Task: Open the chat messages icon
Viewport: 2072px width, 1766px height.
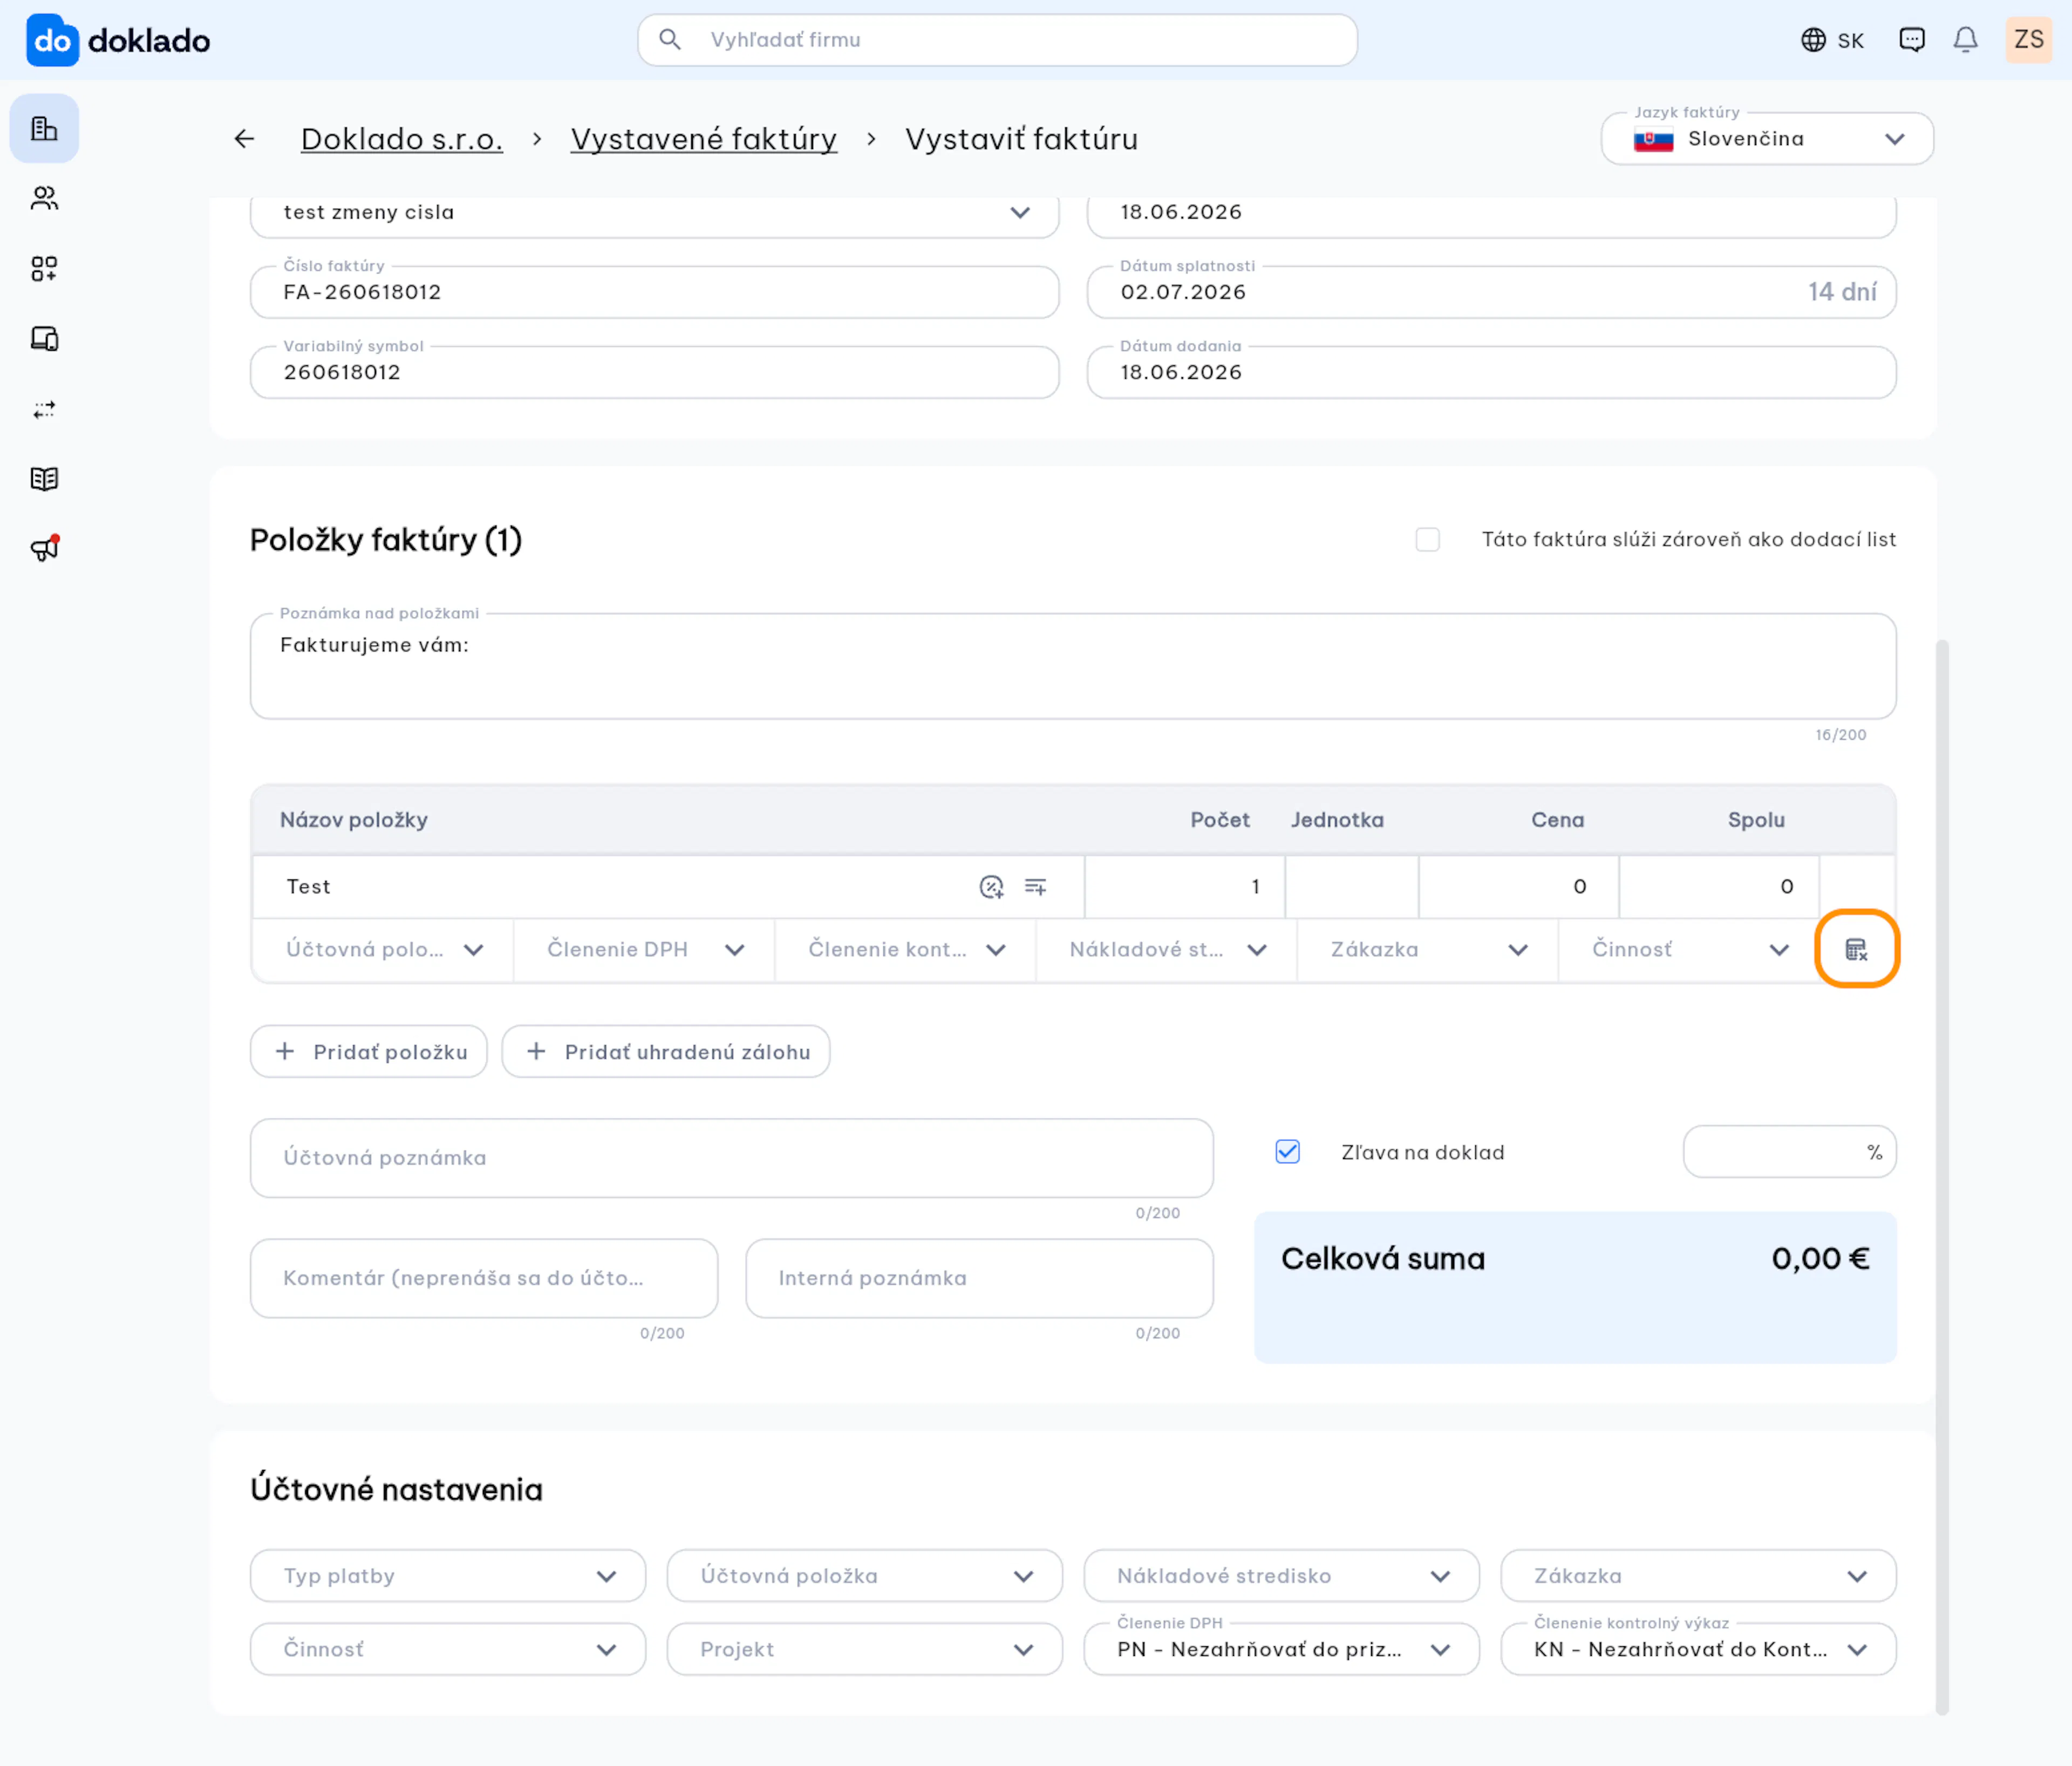Action: click(1911, 40)
